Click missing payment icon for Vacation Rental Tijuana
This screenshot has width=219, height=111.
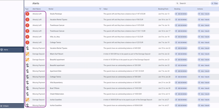28,48
